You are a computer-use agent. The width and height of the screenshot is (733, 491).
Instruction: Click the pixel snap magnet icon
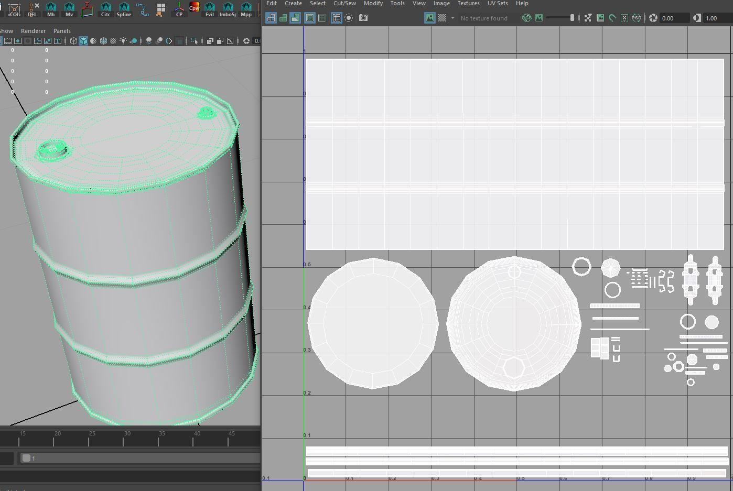pyautogui.click(x=612, y=18)
